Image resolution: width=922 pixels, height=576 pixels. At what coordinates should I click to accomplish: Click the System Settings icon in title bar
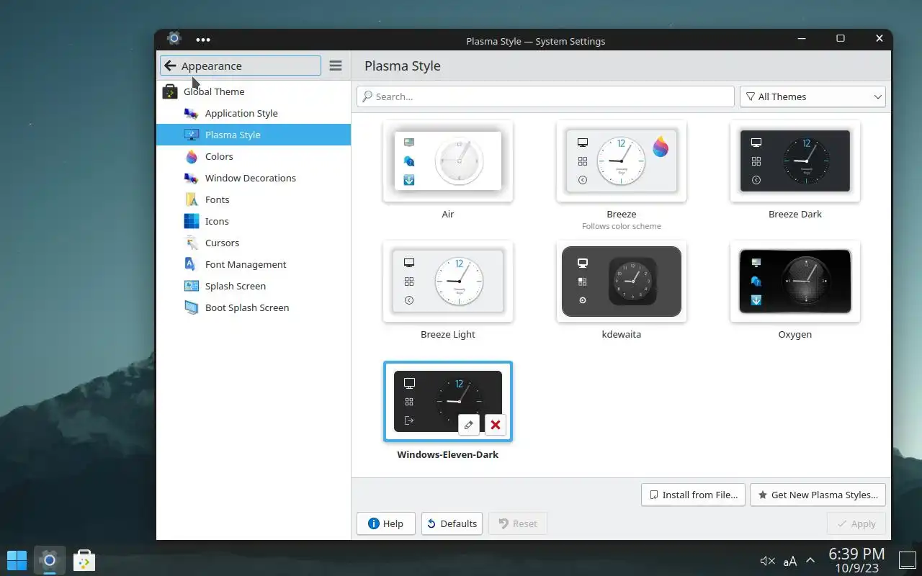174,39
